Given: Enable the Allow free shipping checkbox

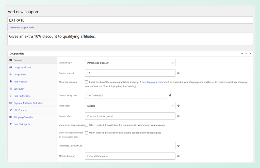Looking at the screenshot, I should [87, 82].
